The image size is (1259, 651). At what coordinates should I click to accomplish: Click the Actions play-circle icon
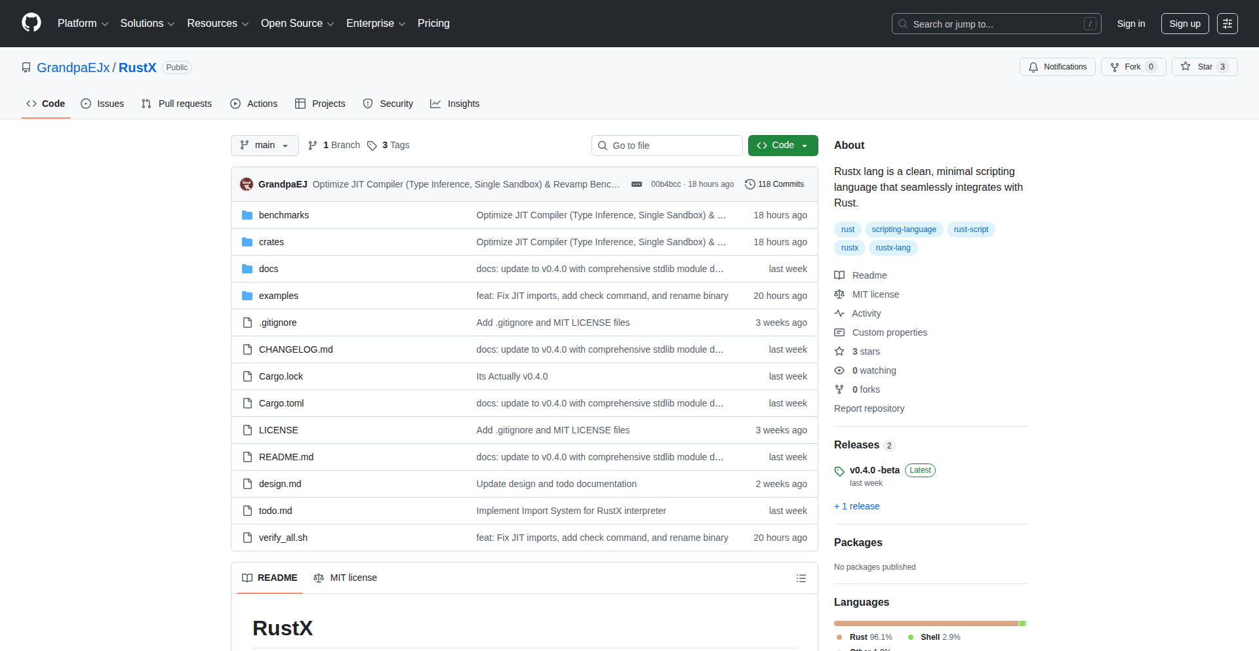[x=235, y=104]
